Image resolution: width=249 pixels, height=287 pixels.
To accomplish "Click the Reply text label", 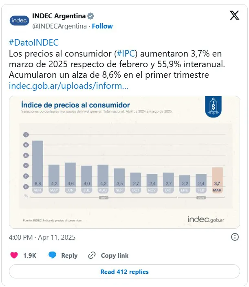I will tap(69, 255).
